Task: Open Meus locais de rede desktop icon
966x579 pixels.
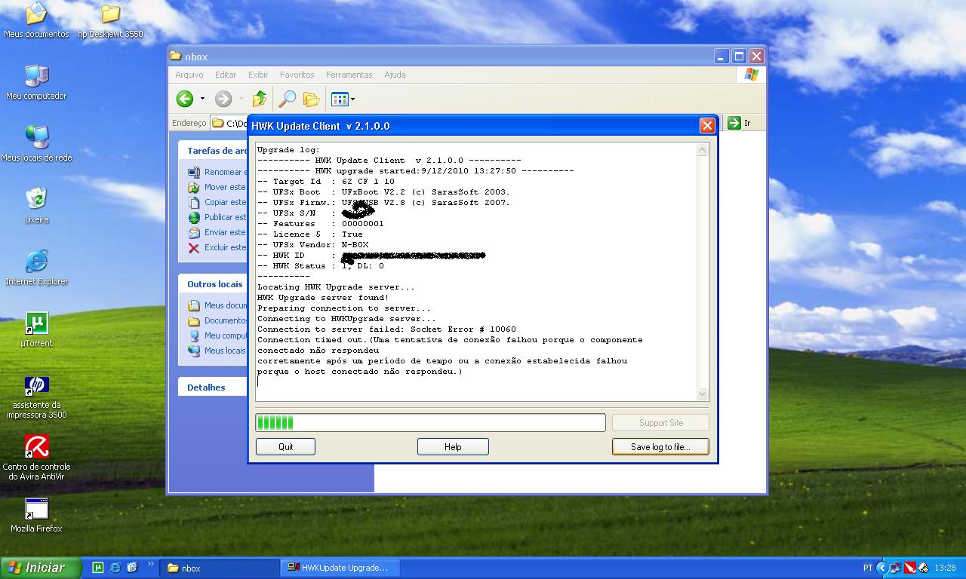Action: (36, 144)
